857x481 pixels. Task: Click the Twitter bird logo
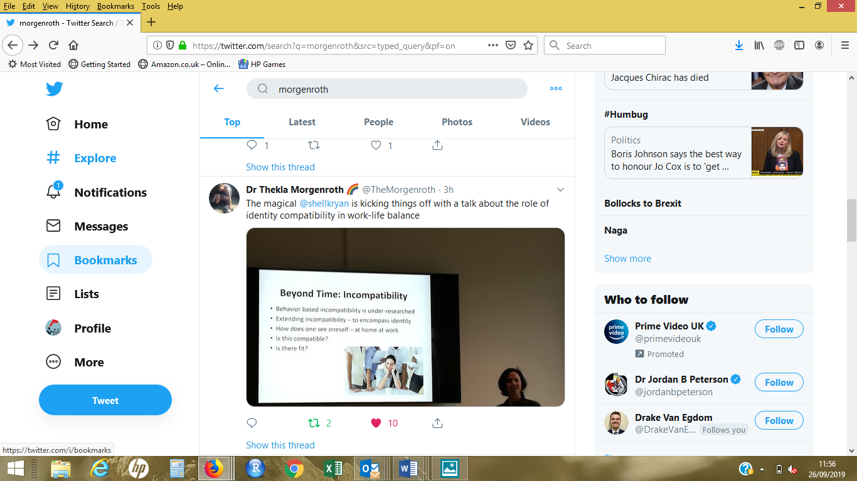[x=55, y=89]
